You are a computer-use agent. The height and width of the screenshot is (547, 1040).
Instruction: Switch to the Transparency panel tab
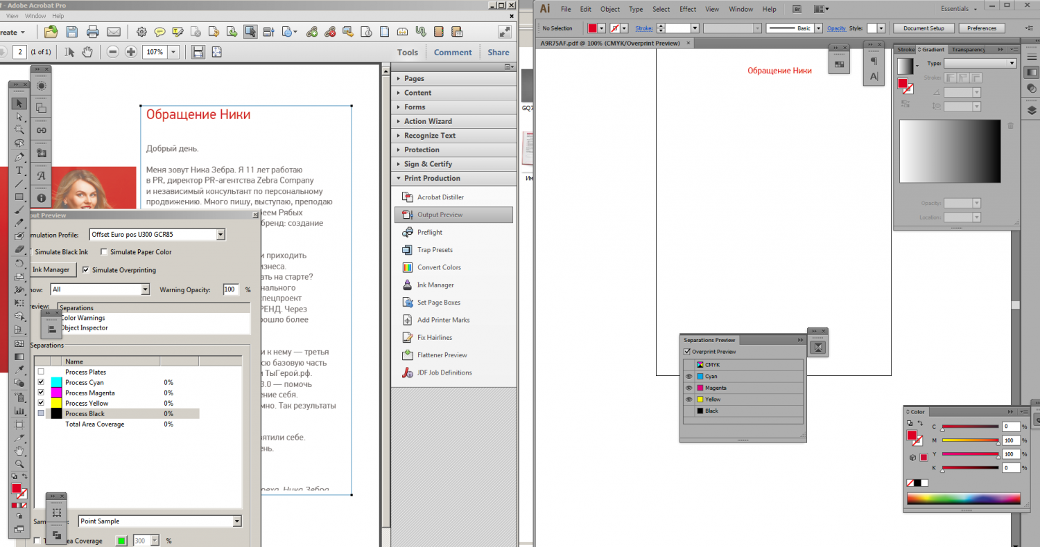point(968,50)
